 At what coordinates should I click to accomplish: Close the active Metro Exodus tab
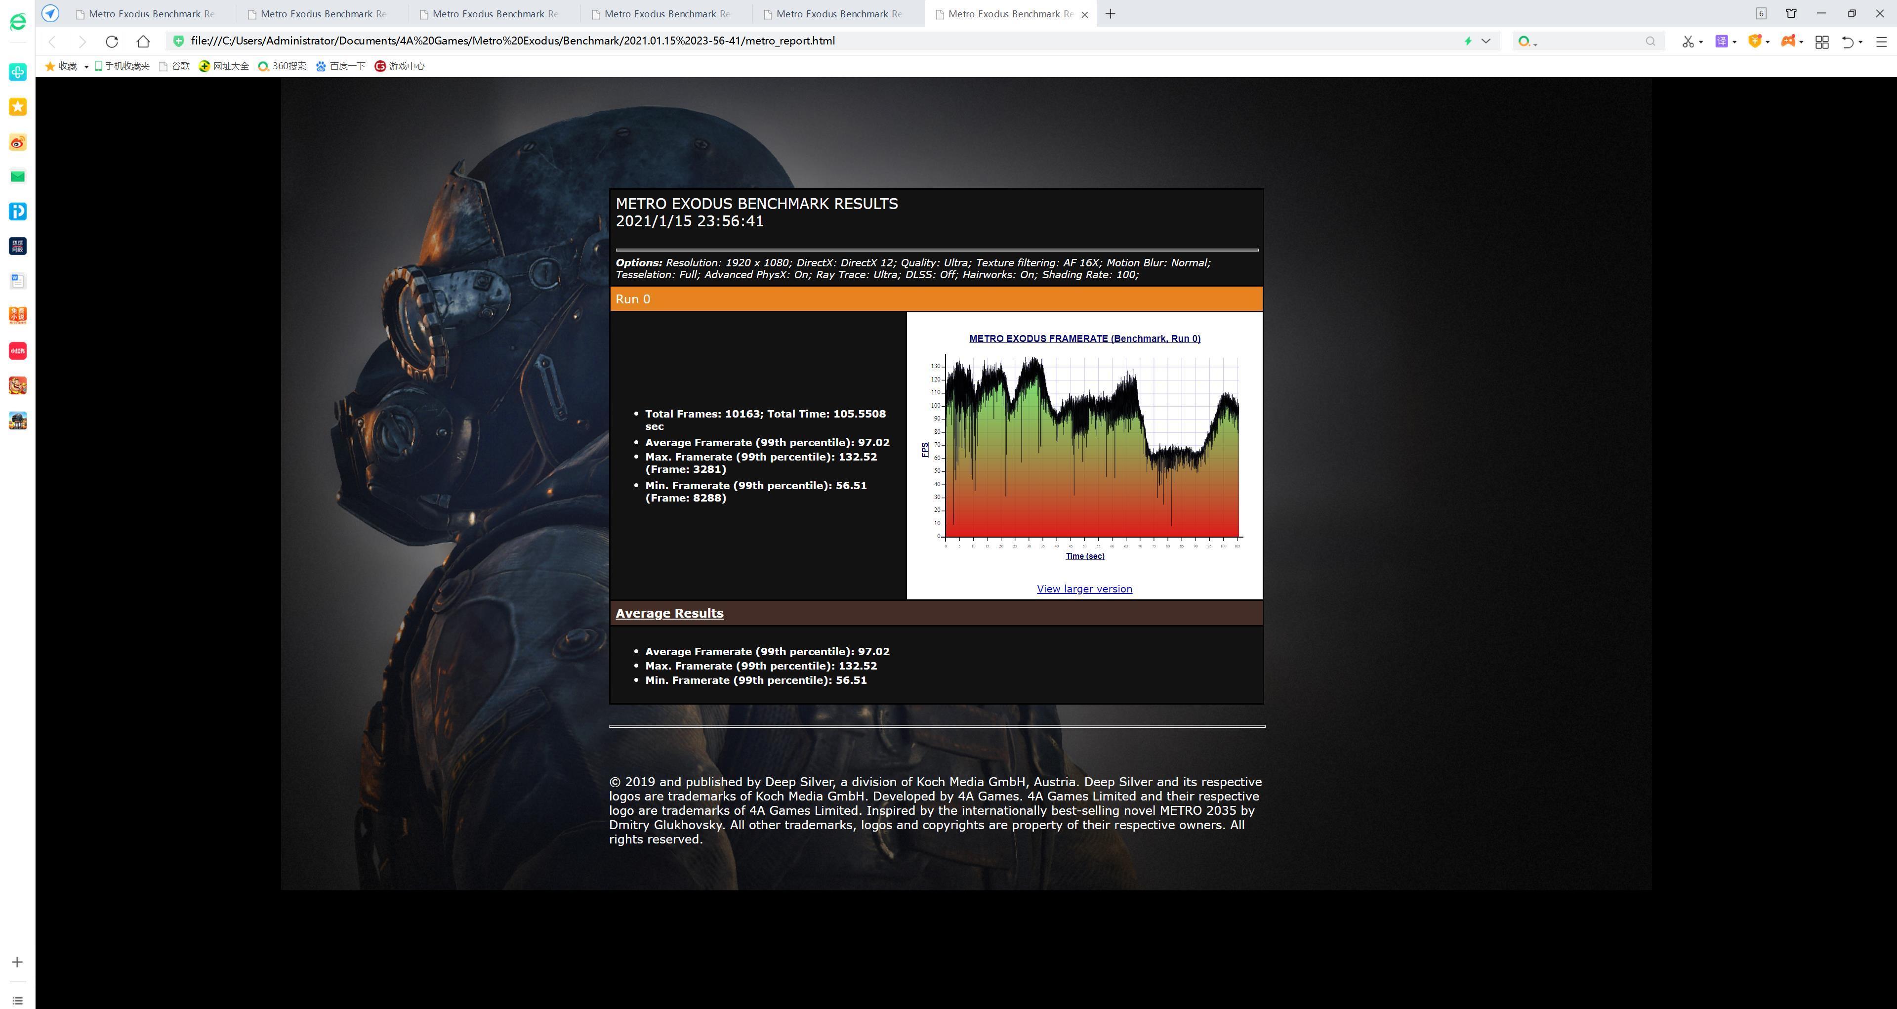click(x=1084, y=14)
